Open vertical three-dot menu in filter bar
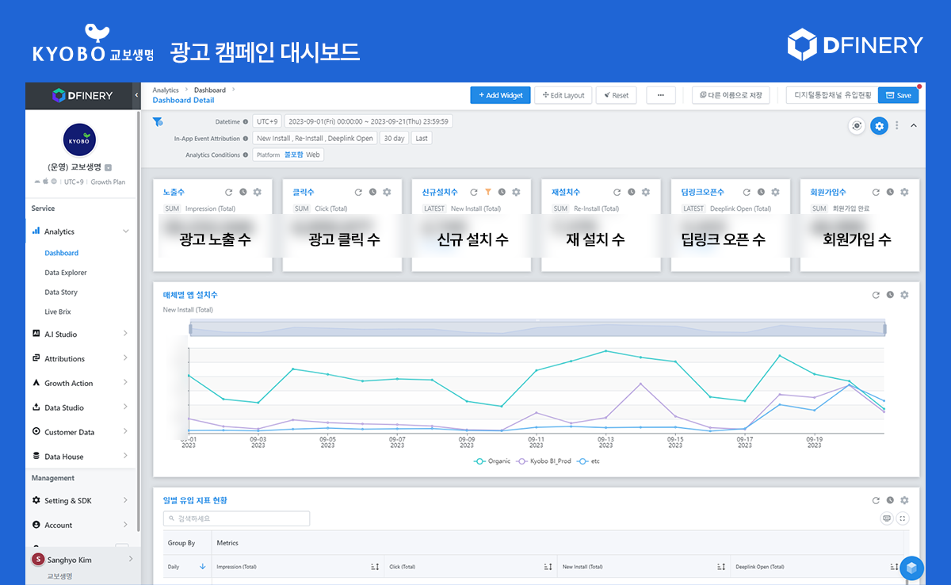Image resolution: width=951 pixels, height=585 pixels. point(897,125)
